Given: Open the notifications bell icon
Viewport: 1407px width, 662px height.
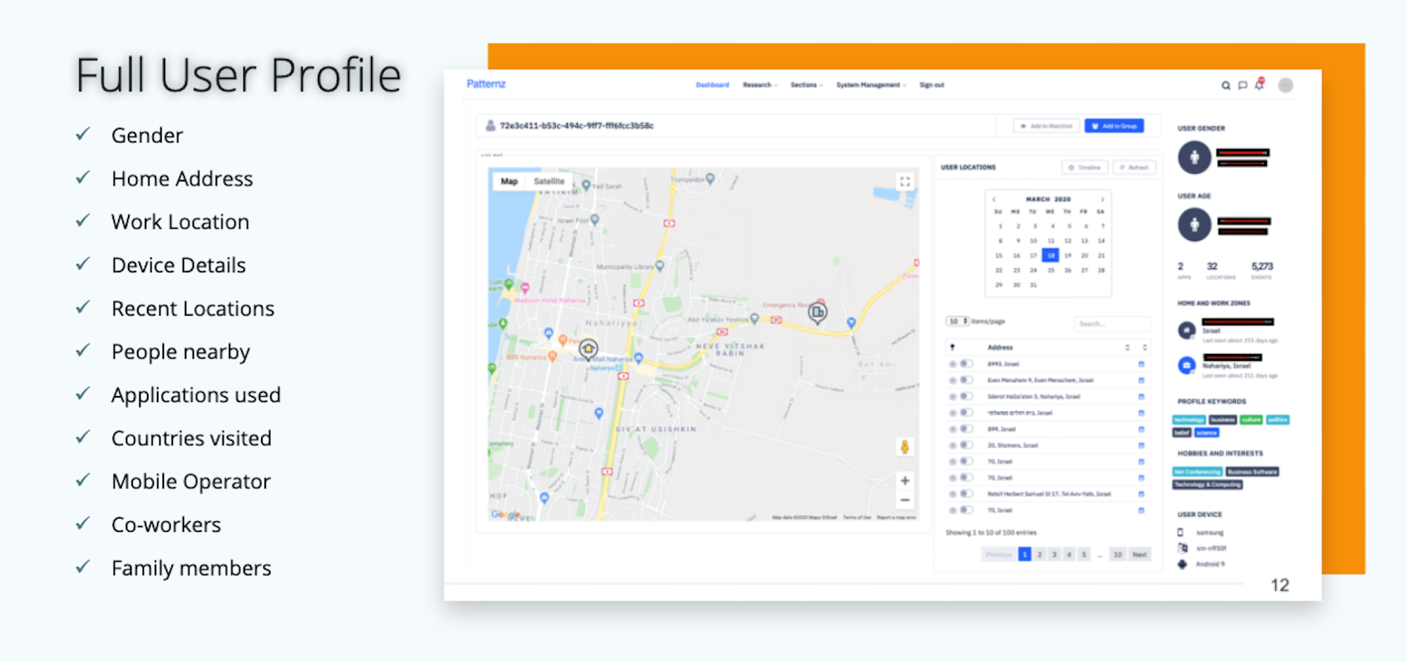Looking at the screenshot, I should click(x=1259, y=85).
